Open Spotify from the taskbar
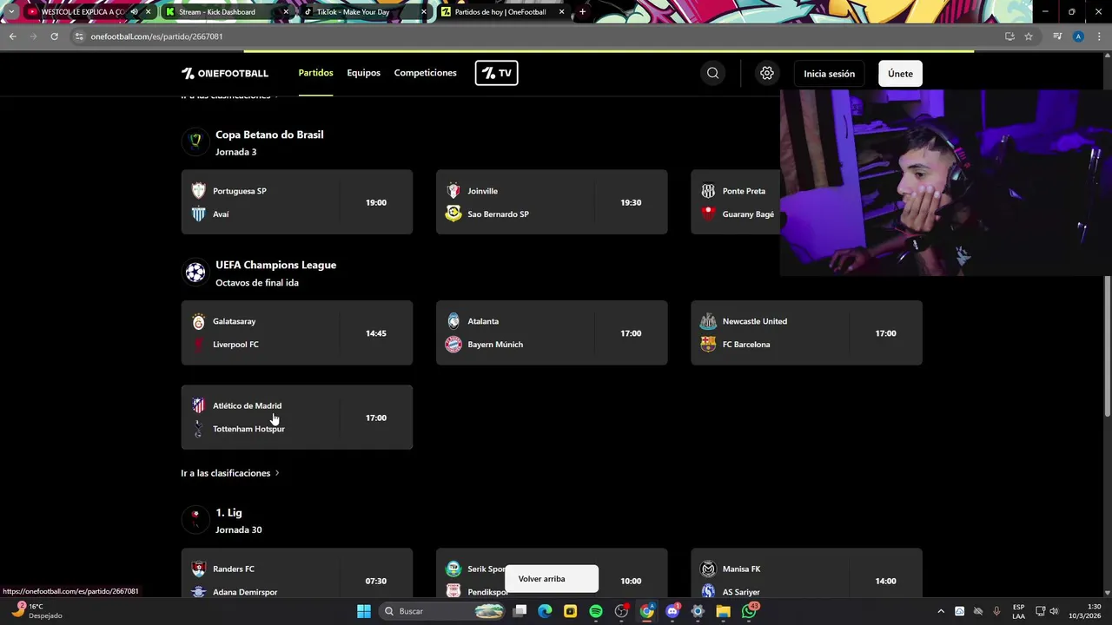The image size is (1112, 625). coord(595,611)
